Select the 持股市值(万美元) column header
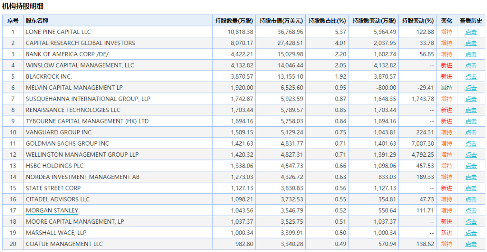487x252 pixels. pos(280,21)
